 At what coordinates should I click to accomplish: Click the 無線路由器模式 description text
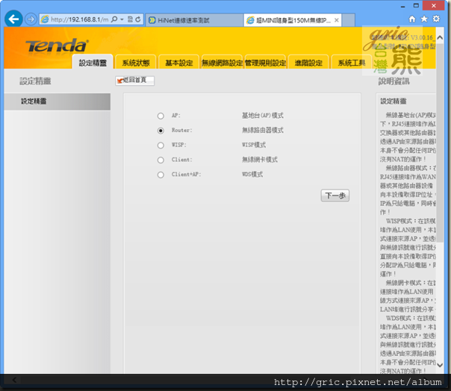pos(263,131)
